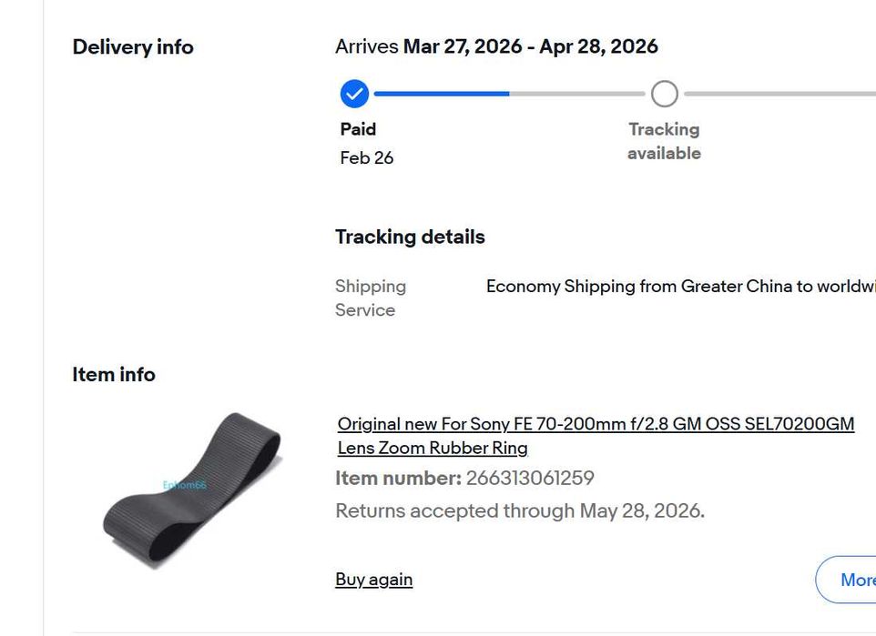Screen dimensions: 876x636
Task: Click the Delivery info heading
Action: (133, 47)
